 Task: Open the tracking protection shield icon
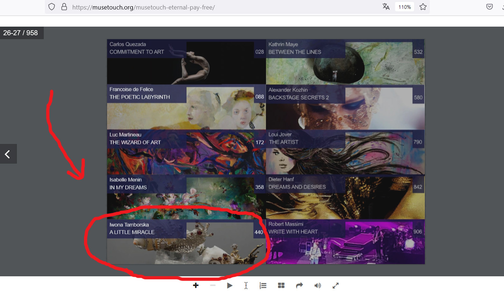click(x=52, y=7)
